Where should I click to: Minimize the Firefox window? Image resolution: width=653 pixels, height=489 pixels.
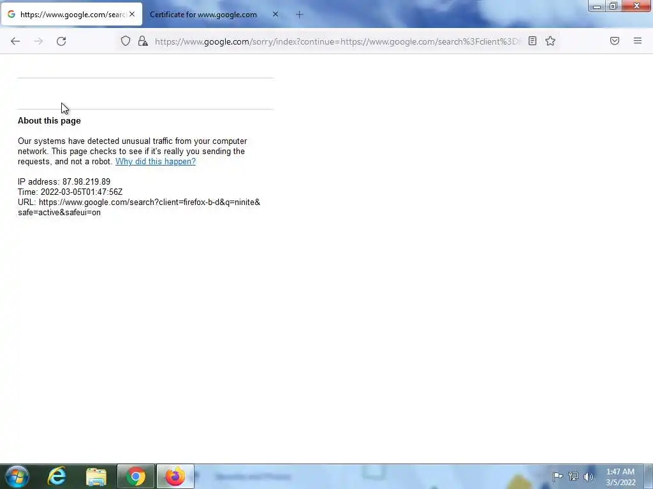pos(597,6)
